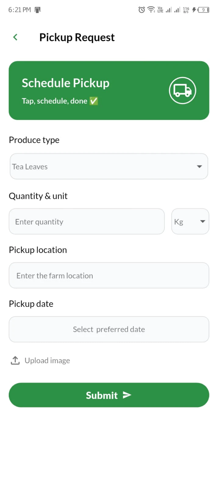Tap the Select preferred date field
Image resolution: width=218 pixels, height=488 pixels.
[x=109, y=329]
